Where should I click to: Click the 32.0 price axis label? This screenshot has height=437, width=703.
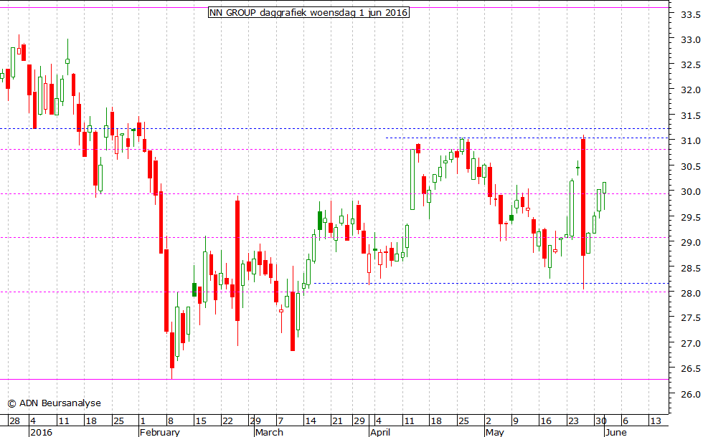(x=690, y=90)
